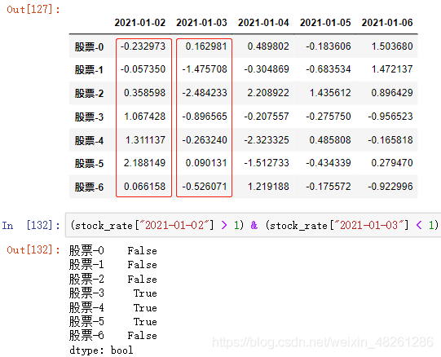This screenshot has width=441, height=357.
Task: Click the 2021-01-05 column header
Action: (325, 23)
